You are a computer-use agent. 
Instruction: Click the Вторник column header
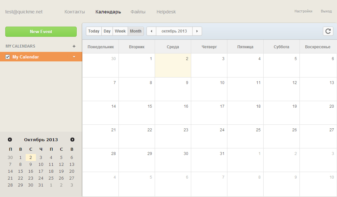pos(137,47)
